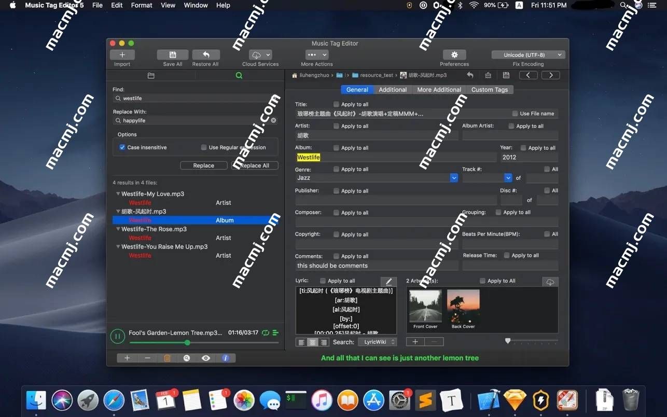Toggle the green repeat icon in player
The image size is (667, 417).
[266, 332]
